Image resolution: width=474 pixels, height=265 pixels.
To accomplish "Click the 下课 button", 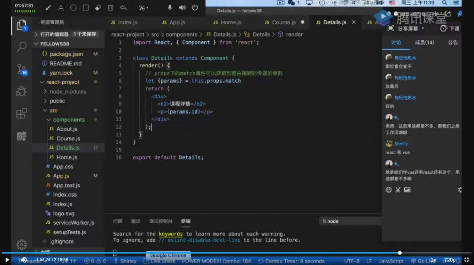I will click(x=450, y=28).
